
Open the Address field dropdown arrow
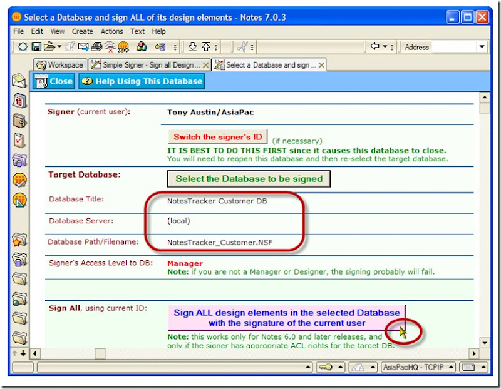[482, 47]
